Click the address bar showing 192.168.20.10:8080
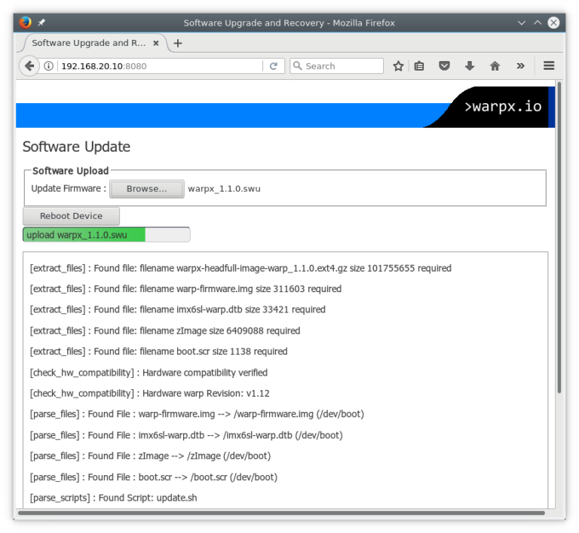579x533 pixels. (x=158, y=66)
